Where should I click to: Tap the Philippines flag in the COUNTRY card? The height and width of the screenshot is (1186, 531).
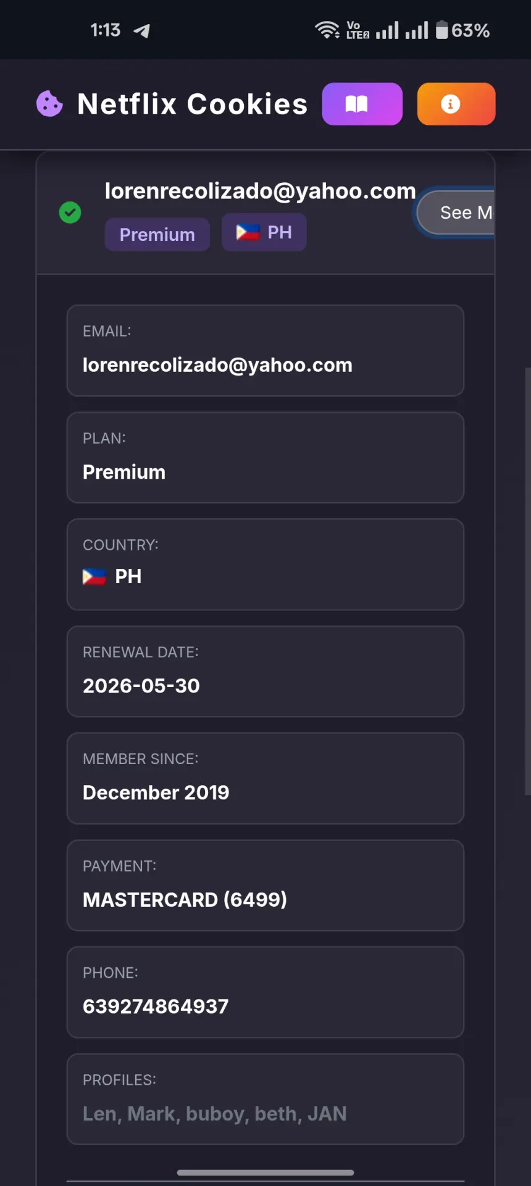click(94, 577)
